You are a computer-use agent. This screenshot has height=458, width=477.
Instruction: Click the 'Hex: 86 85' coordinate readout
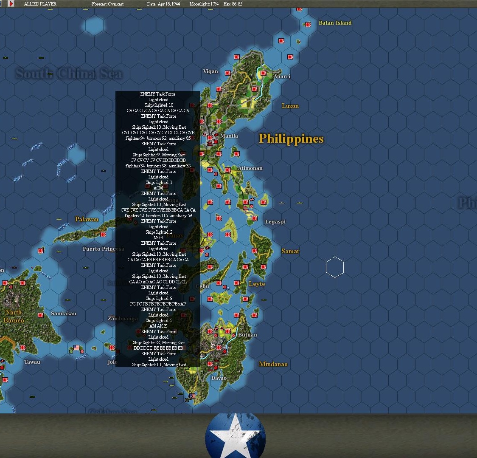[233, 4]
